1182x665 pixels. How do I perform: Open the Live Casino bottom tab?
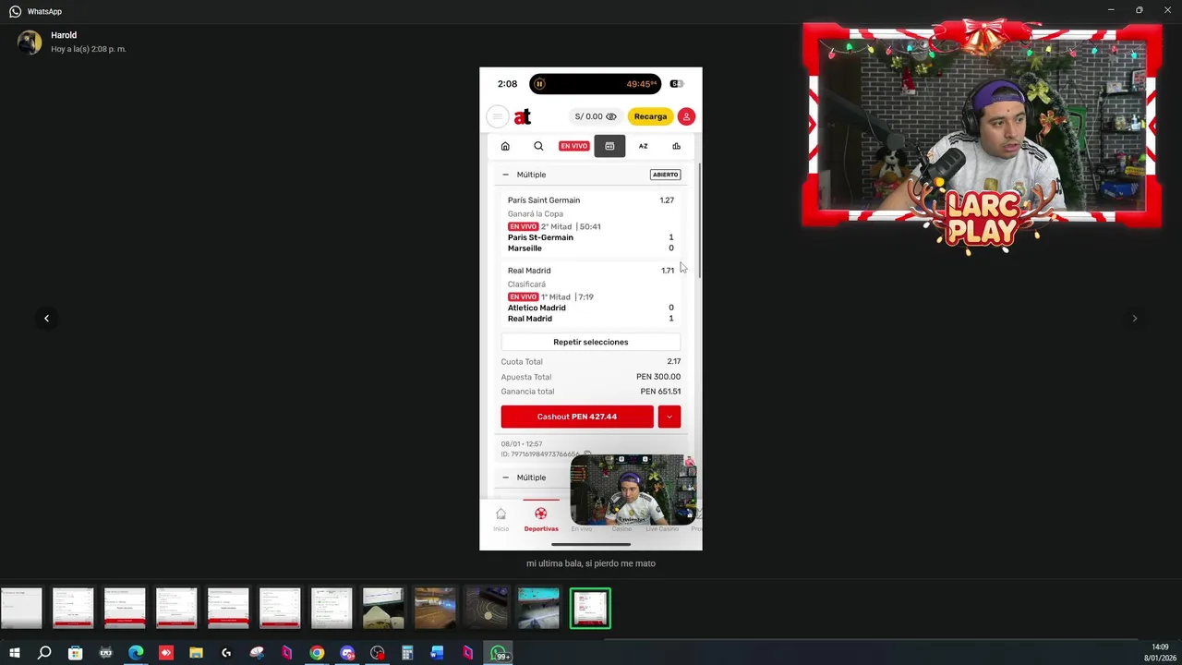pyautogui.click(x=662, y=528)
